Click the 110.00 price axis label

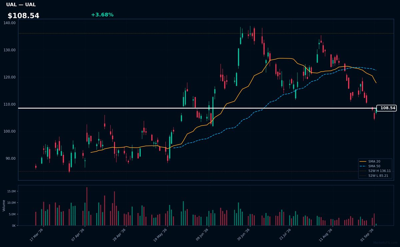point(9,104)
